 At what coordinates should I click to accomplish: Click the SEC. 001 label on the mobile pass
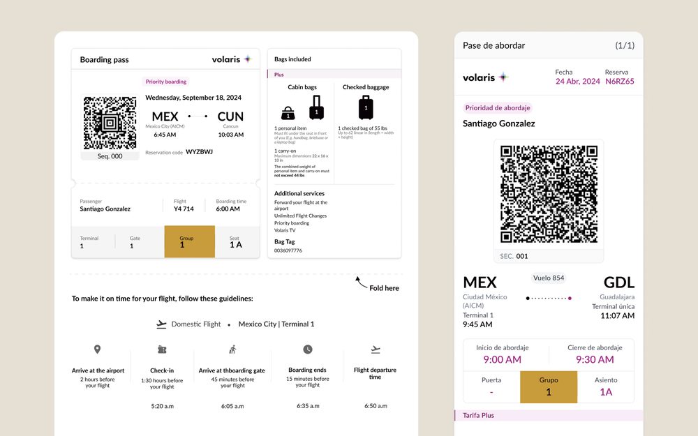point(514,256)
